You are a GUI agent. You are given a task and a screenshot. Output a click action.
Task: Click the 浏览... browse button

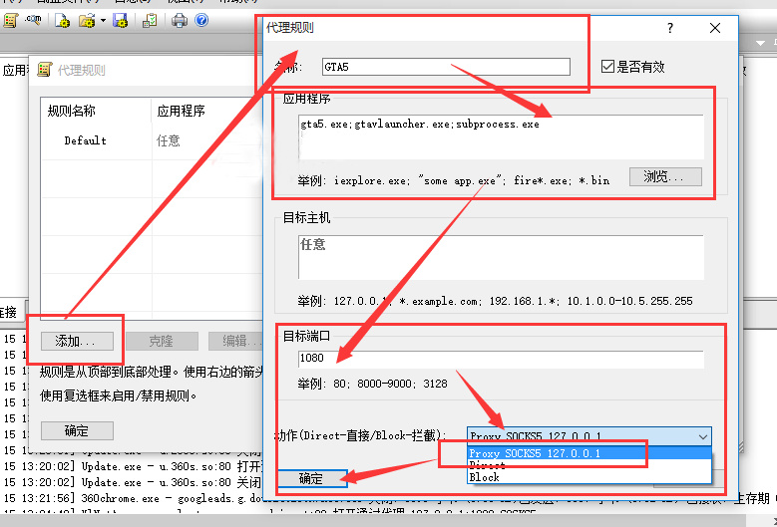coord(664,176)
